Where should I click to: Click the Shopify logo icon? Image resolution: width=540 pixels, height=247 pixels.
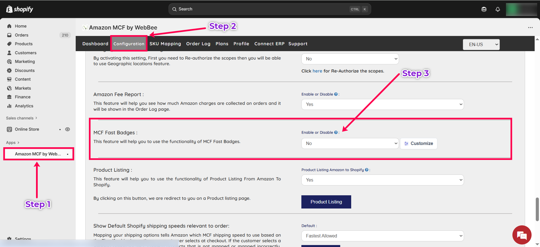[9, 9]
